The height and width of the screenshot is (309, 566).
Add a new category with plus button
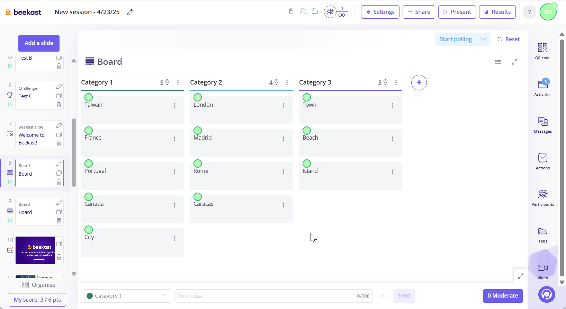click(419, 82)
